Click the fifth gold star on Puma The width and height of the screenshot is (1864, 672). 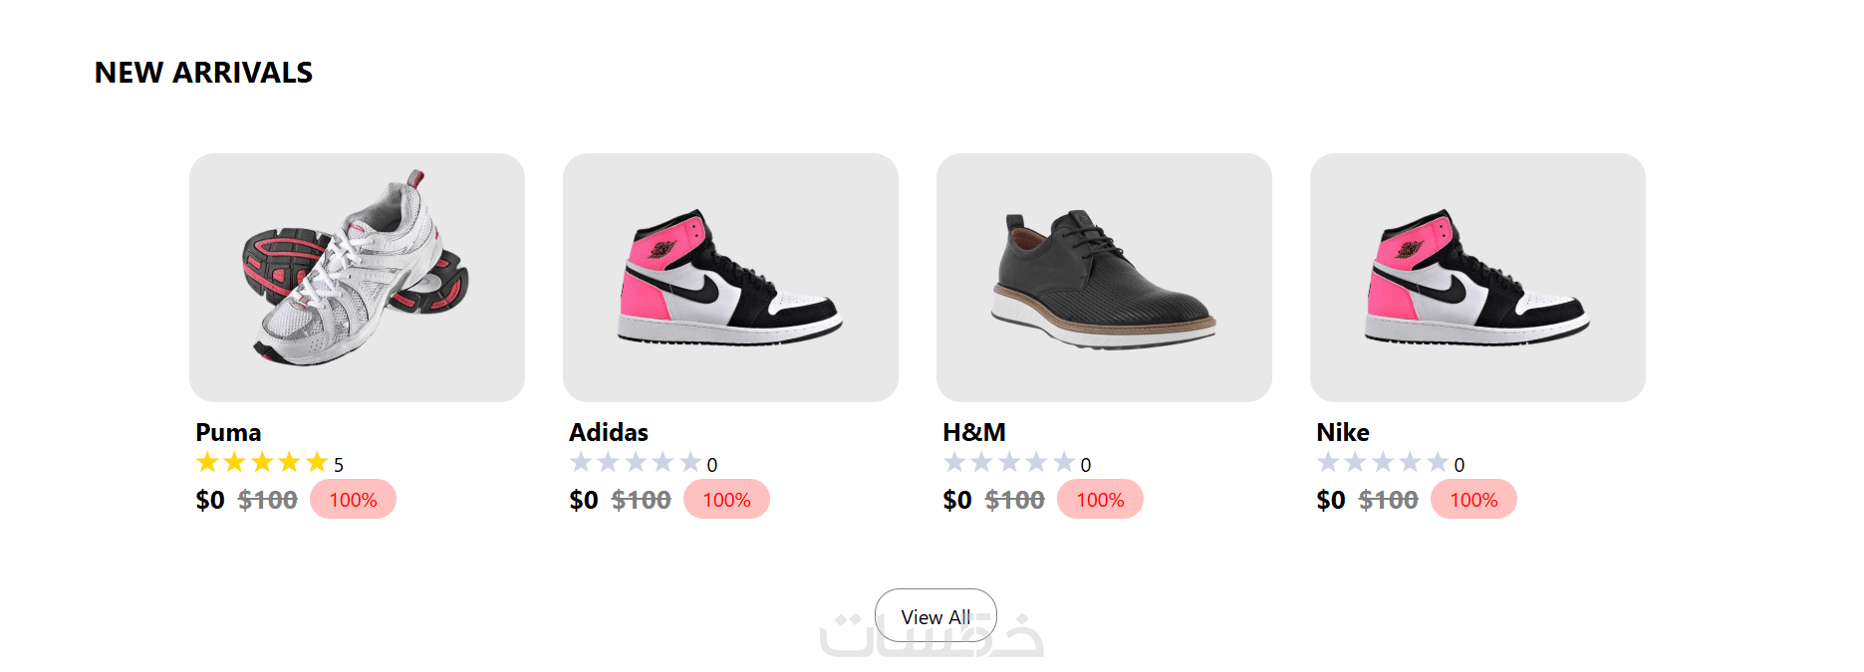(317, 462)
